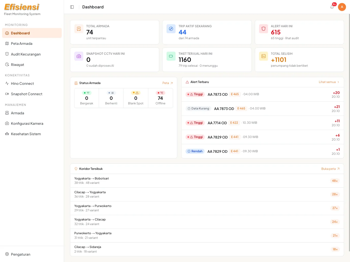Screen dimensions: 350x262
Task: Click the Status Armada bus icon
Action: pyautogui.click(x=76, y=83)
